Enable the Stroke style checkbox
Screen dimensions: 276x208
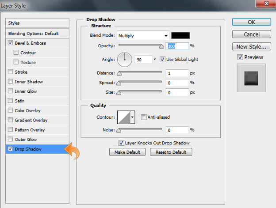click(x=10, y=72)
